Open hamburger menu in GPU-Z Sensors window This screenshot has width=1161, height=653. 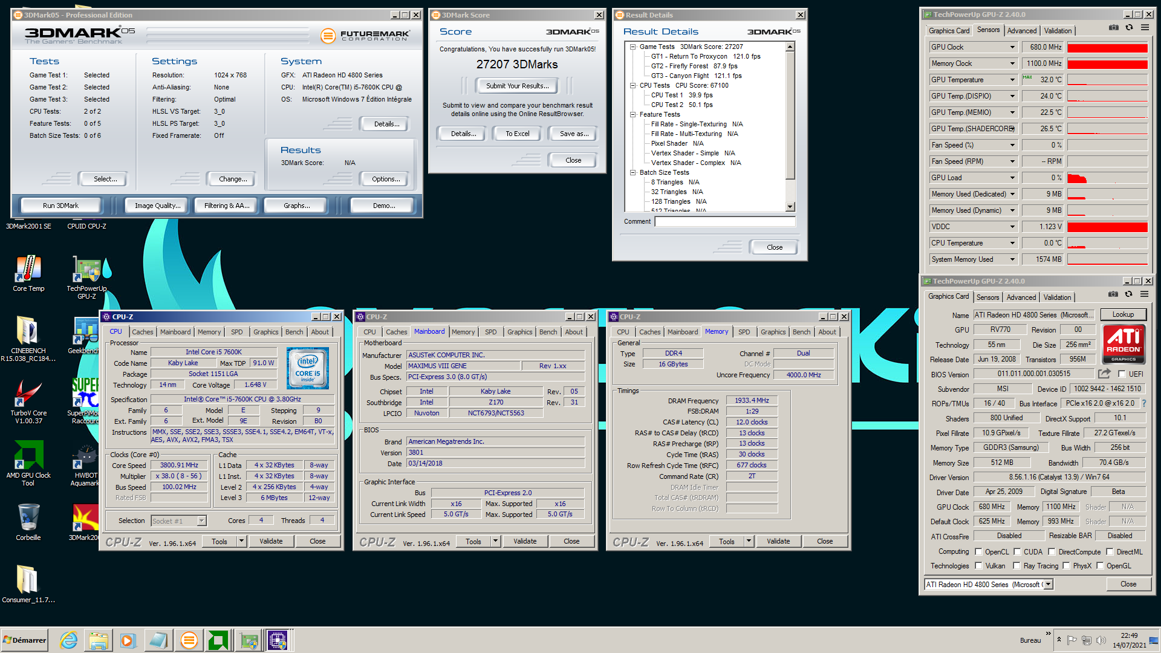click(1145, 28)
